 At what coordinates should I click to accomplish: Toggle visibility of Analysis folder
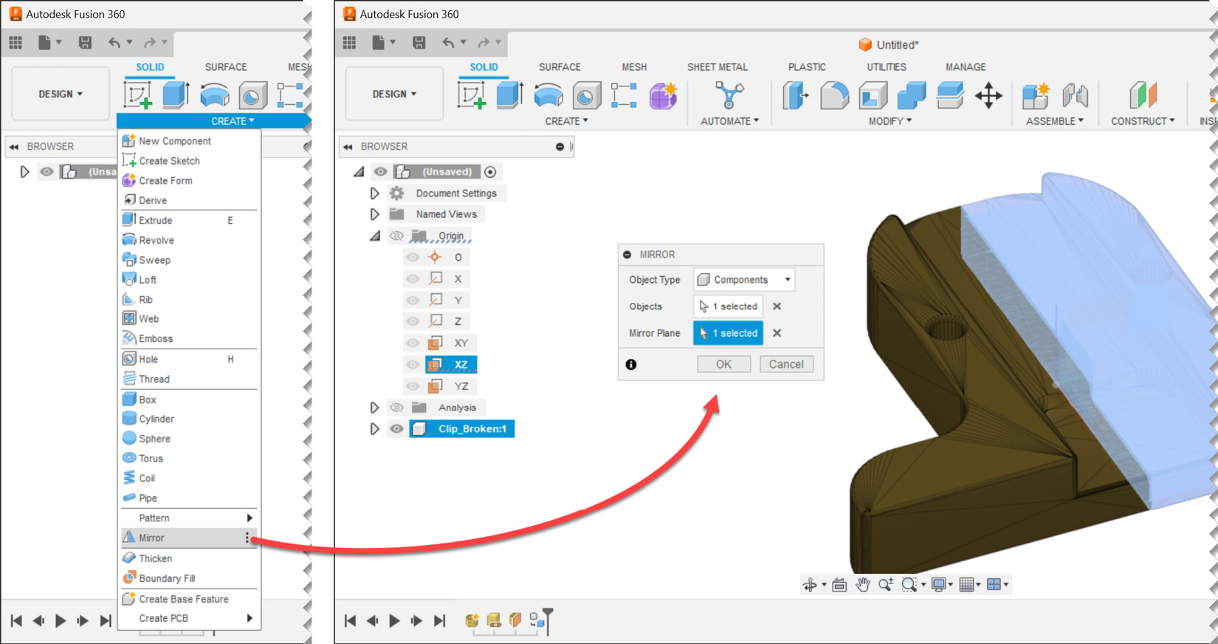396,407
